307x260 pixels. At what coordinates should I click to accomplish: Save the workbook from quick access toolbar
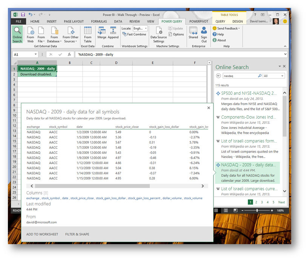[x=23, y=14]
